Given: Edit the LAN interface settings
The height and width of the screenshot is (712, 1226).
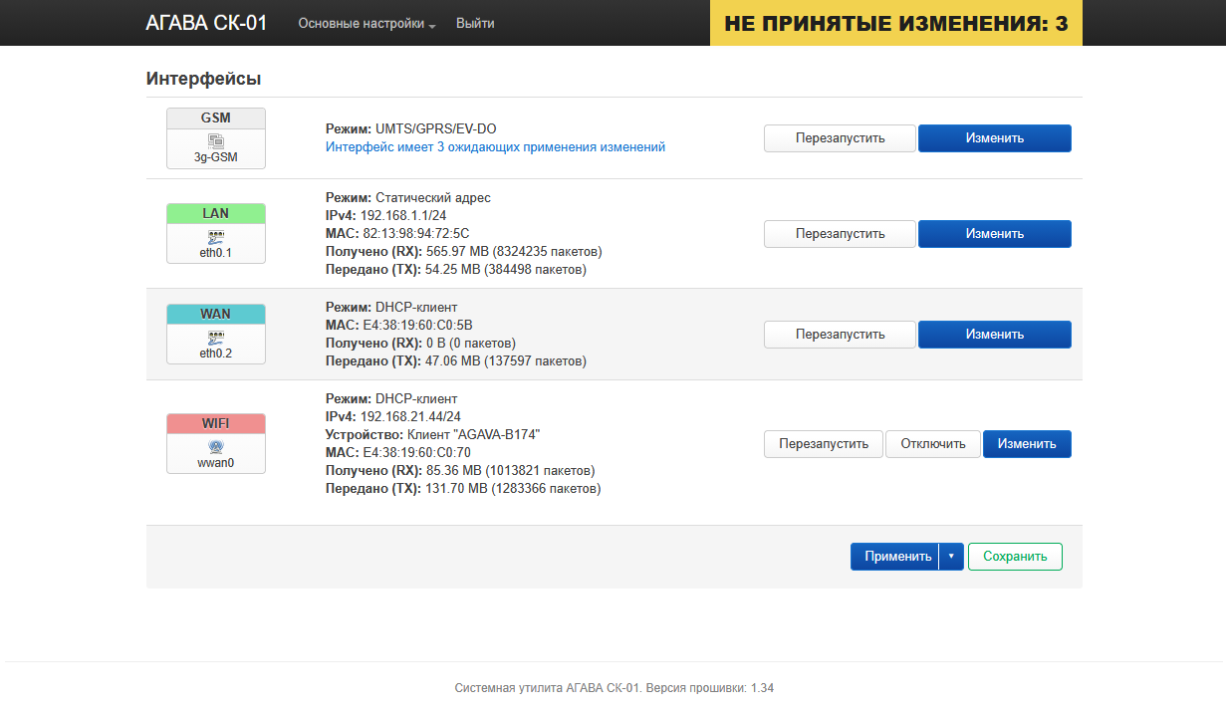Looking at the screenshot, I should [x=994, y=234].
